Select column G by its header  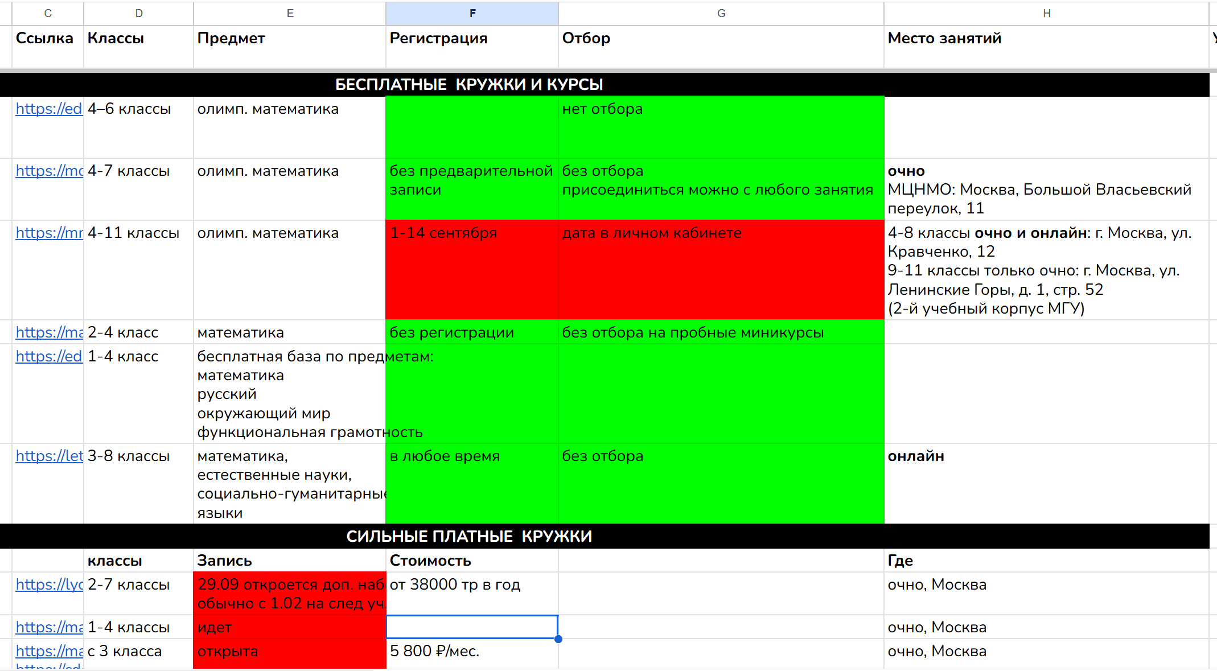[721, 13]
